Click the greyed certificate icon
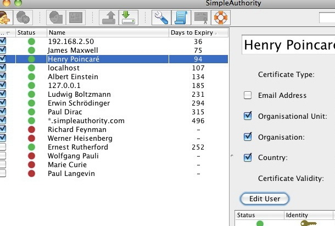This screenshot has width=335, height=226. pyautogui.click(x=201, y=18)
